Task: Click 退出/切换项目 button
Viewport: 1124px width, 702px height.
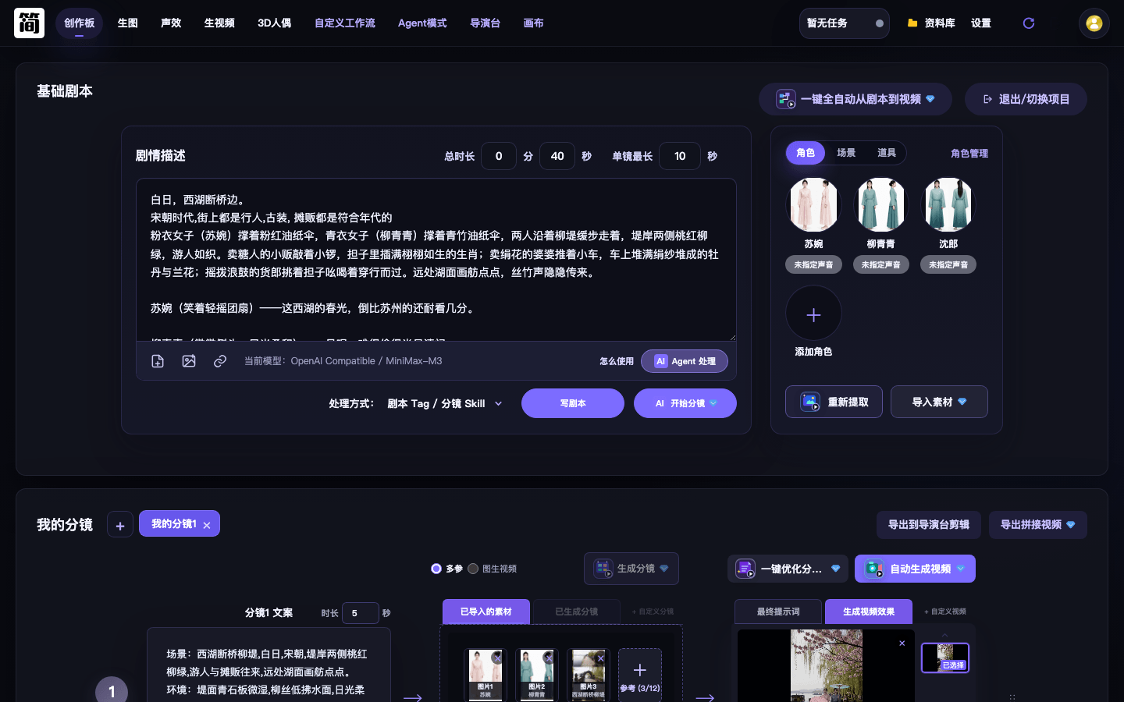Action: pos(1026,99)
